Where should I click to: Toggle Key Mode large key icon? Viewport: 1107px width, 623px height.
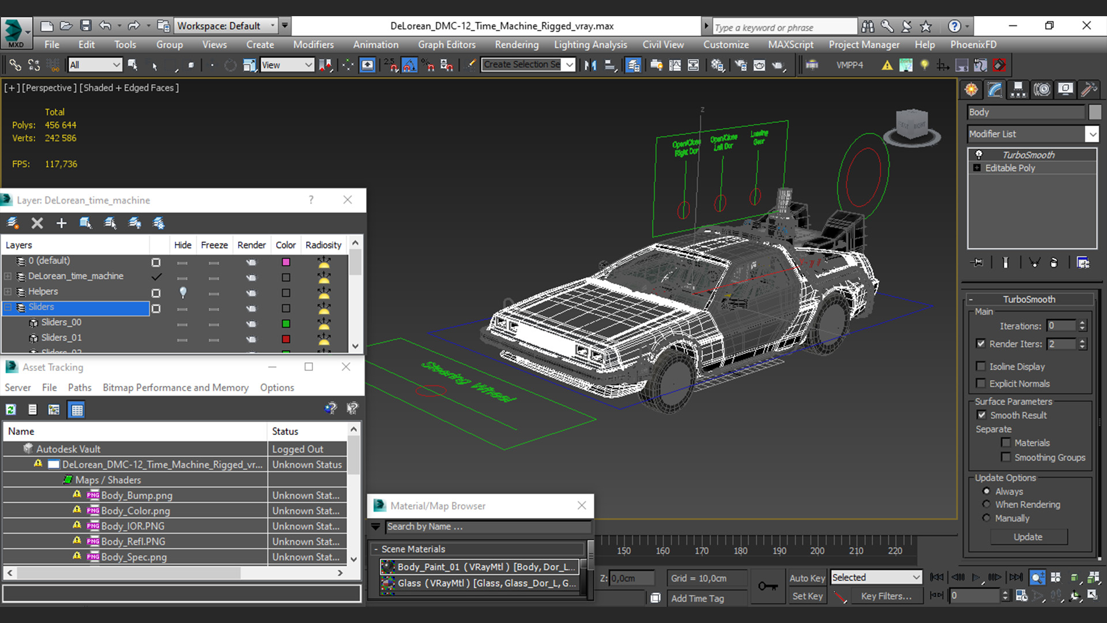767,586
